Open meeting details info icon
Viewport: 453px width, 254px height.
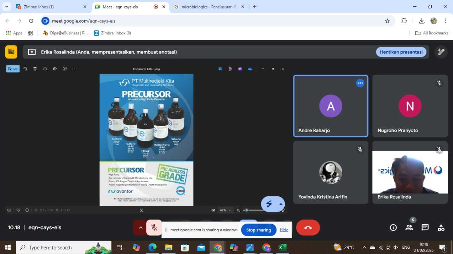393,228
